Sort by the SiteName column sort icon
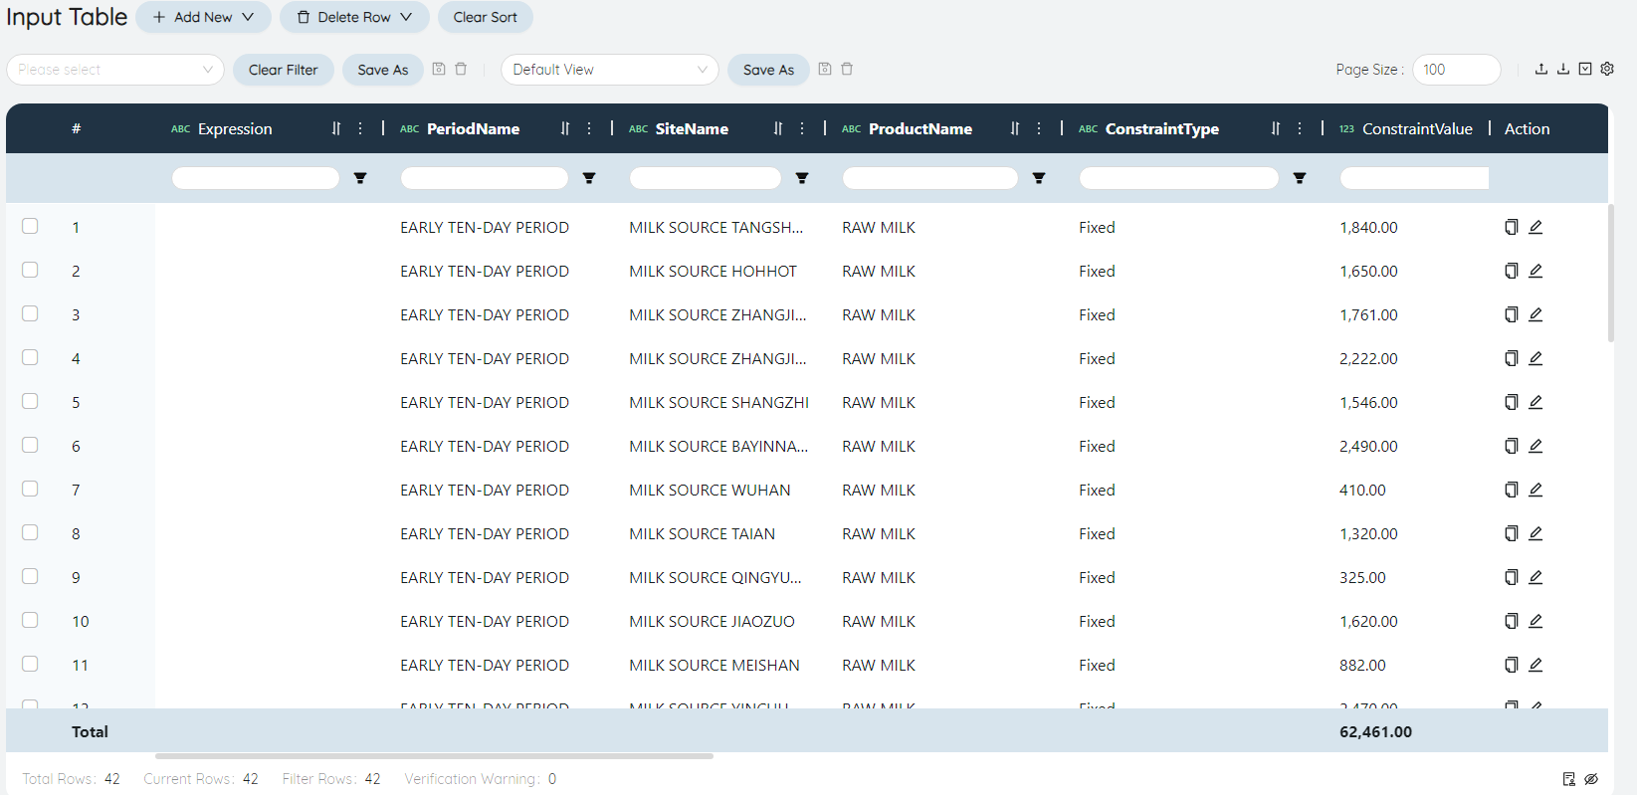Viewport: 1637px width, 795px height. (x=778, y=128)
